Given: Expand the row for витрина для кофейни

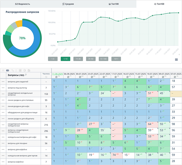Looking at the screenshot, I should [x=3, y=149].
